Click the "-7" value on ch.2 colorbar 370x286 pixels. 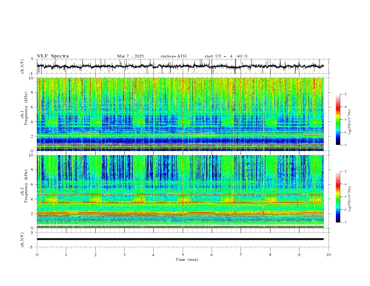click(x=344, y=222)
